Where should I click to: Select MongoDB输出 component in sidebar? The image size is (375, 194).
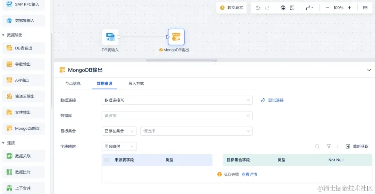[x=24, y=128]
